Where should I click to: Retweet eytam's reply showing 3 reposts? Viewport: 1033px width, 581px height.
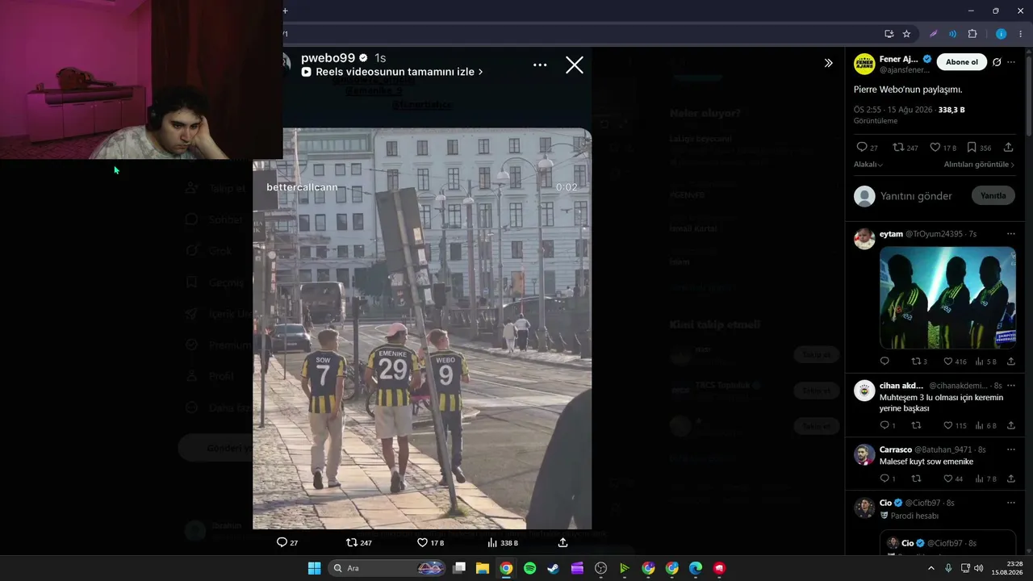pyautogui.click(x=916, y=362)
